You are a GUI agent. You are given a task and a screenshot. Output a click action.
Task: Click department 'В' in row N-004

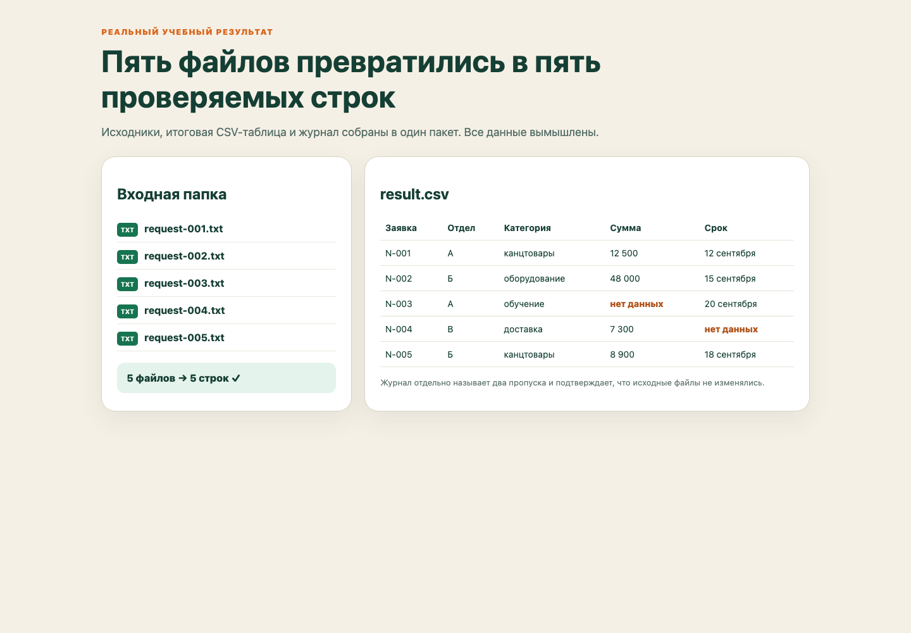(x=450, y=329)
